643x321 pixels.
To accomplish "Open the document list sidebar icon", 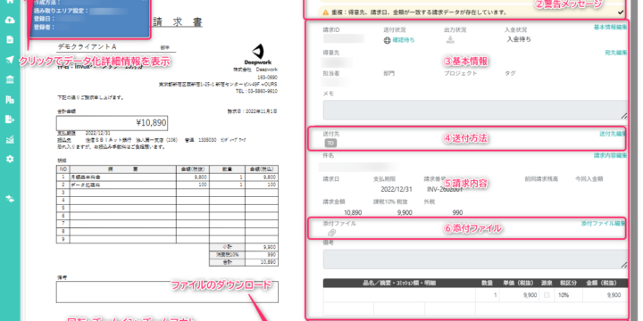I will [10, 39].
